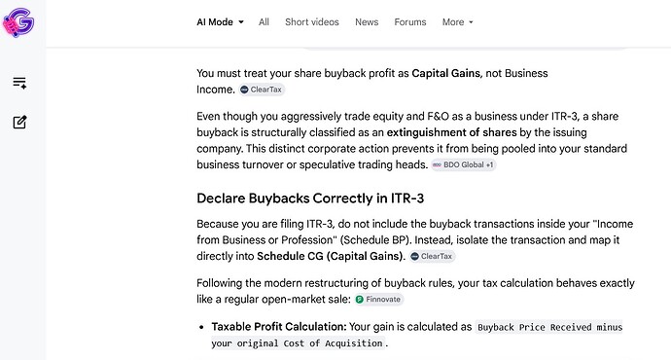Click the bold text Schedule CG (Capital Gains)
This screenshot has width=671, height=360.
pos(331,256)
